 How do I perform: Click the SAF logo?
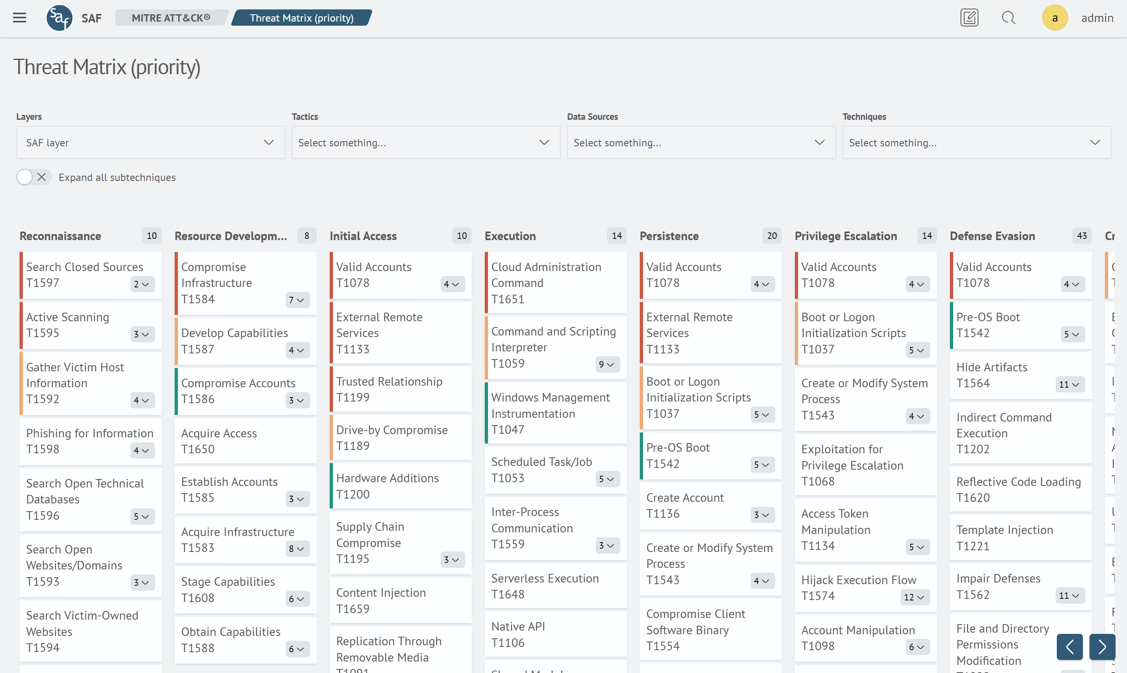point(59,18)
